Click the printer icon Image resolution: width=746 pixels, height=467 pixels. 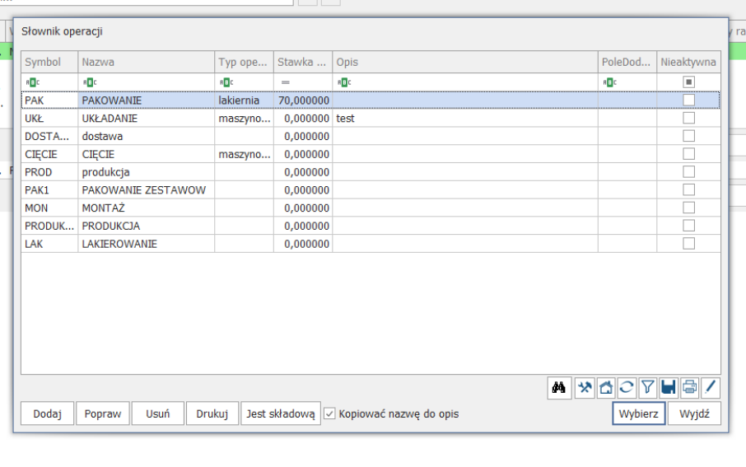689,387
